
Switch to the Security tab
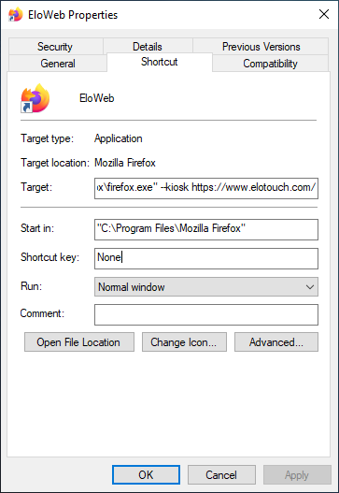[55, 47]
